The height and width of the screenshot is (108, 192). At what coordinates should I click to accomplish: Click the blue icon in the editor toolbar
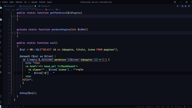click(x=186, y=6)
